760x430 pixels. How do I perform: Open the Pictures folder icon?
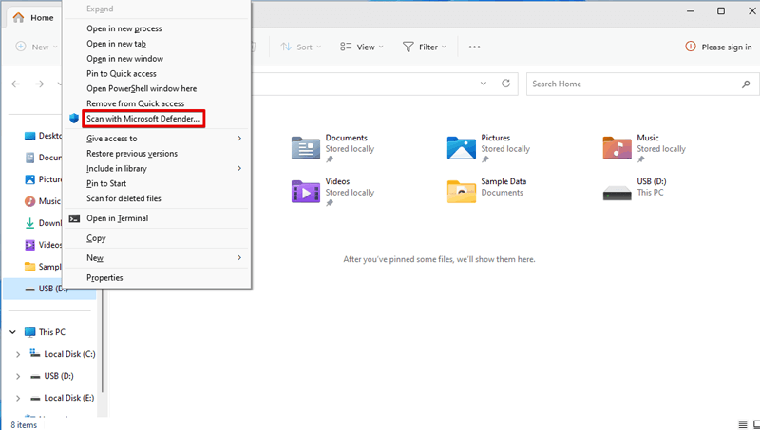click(x=462, y=147)
